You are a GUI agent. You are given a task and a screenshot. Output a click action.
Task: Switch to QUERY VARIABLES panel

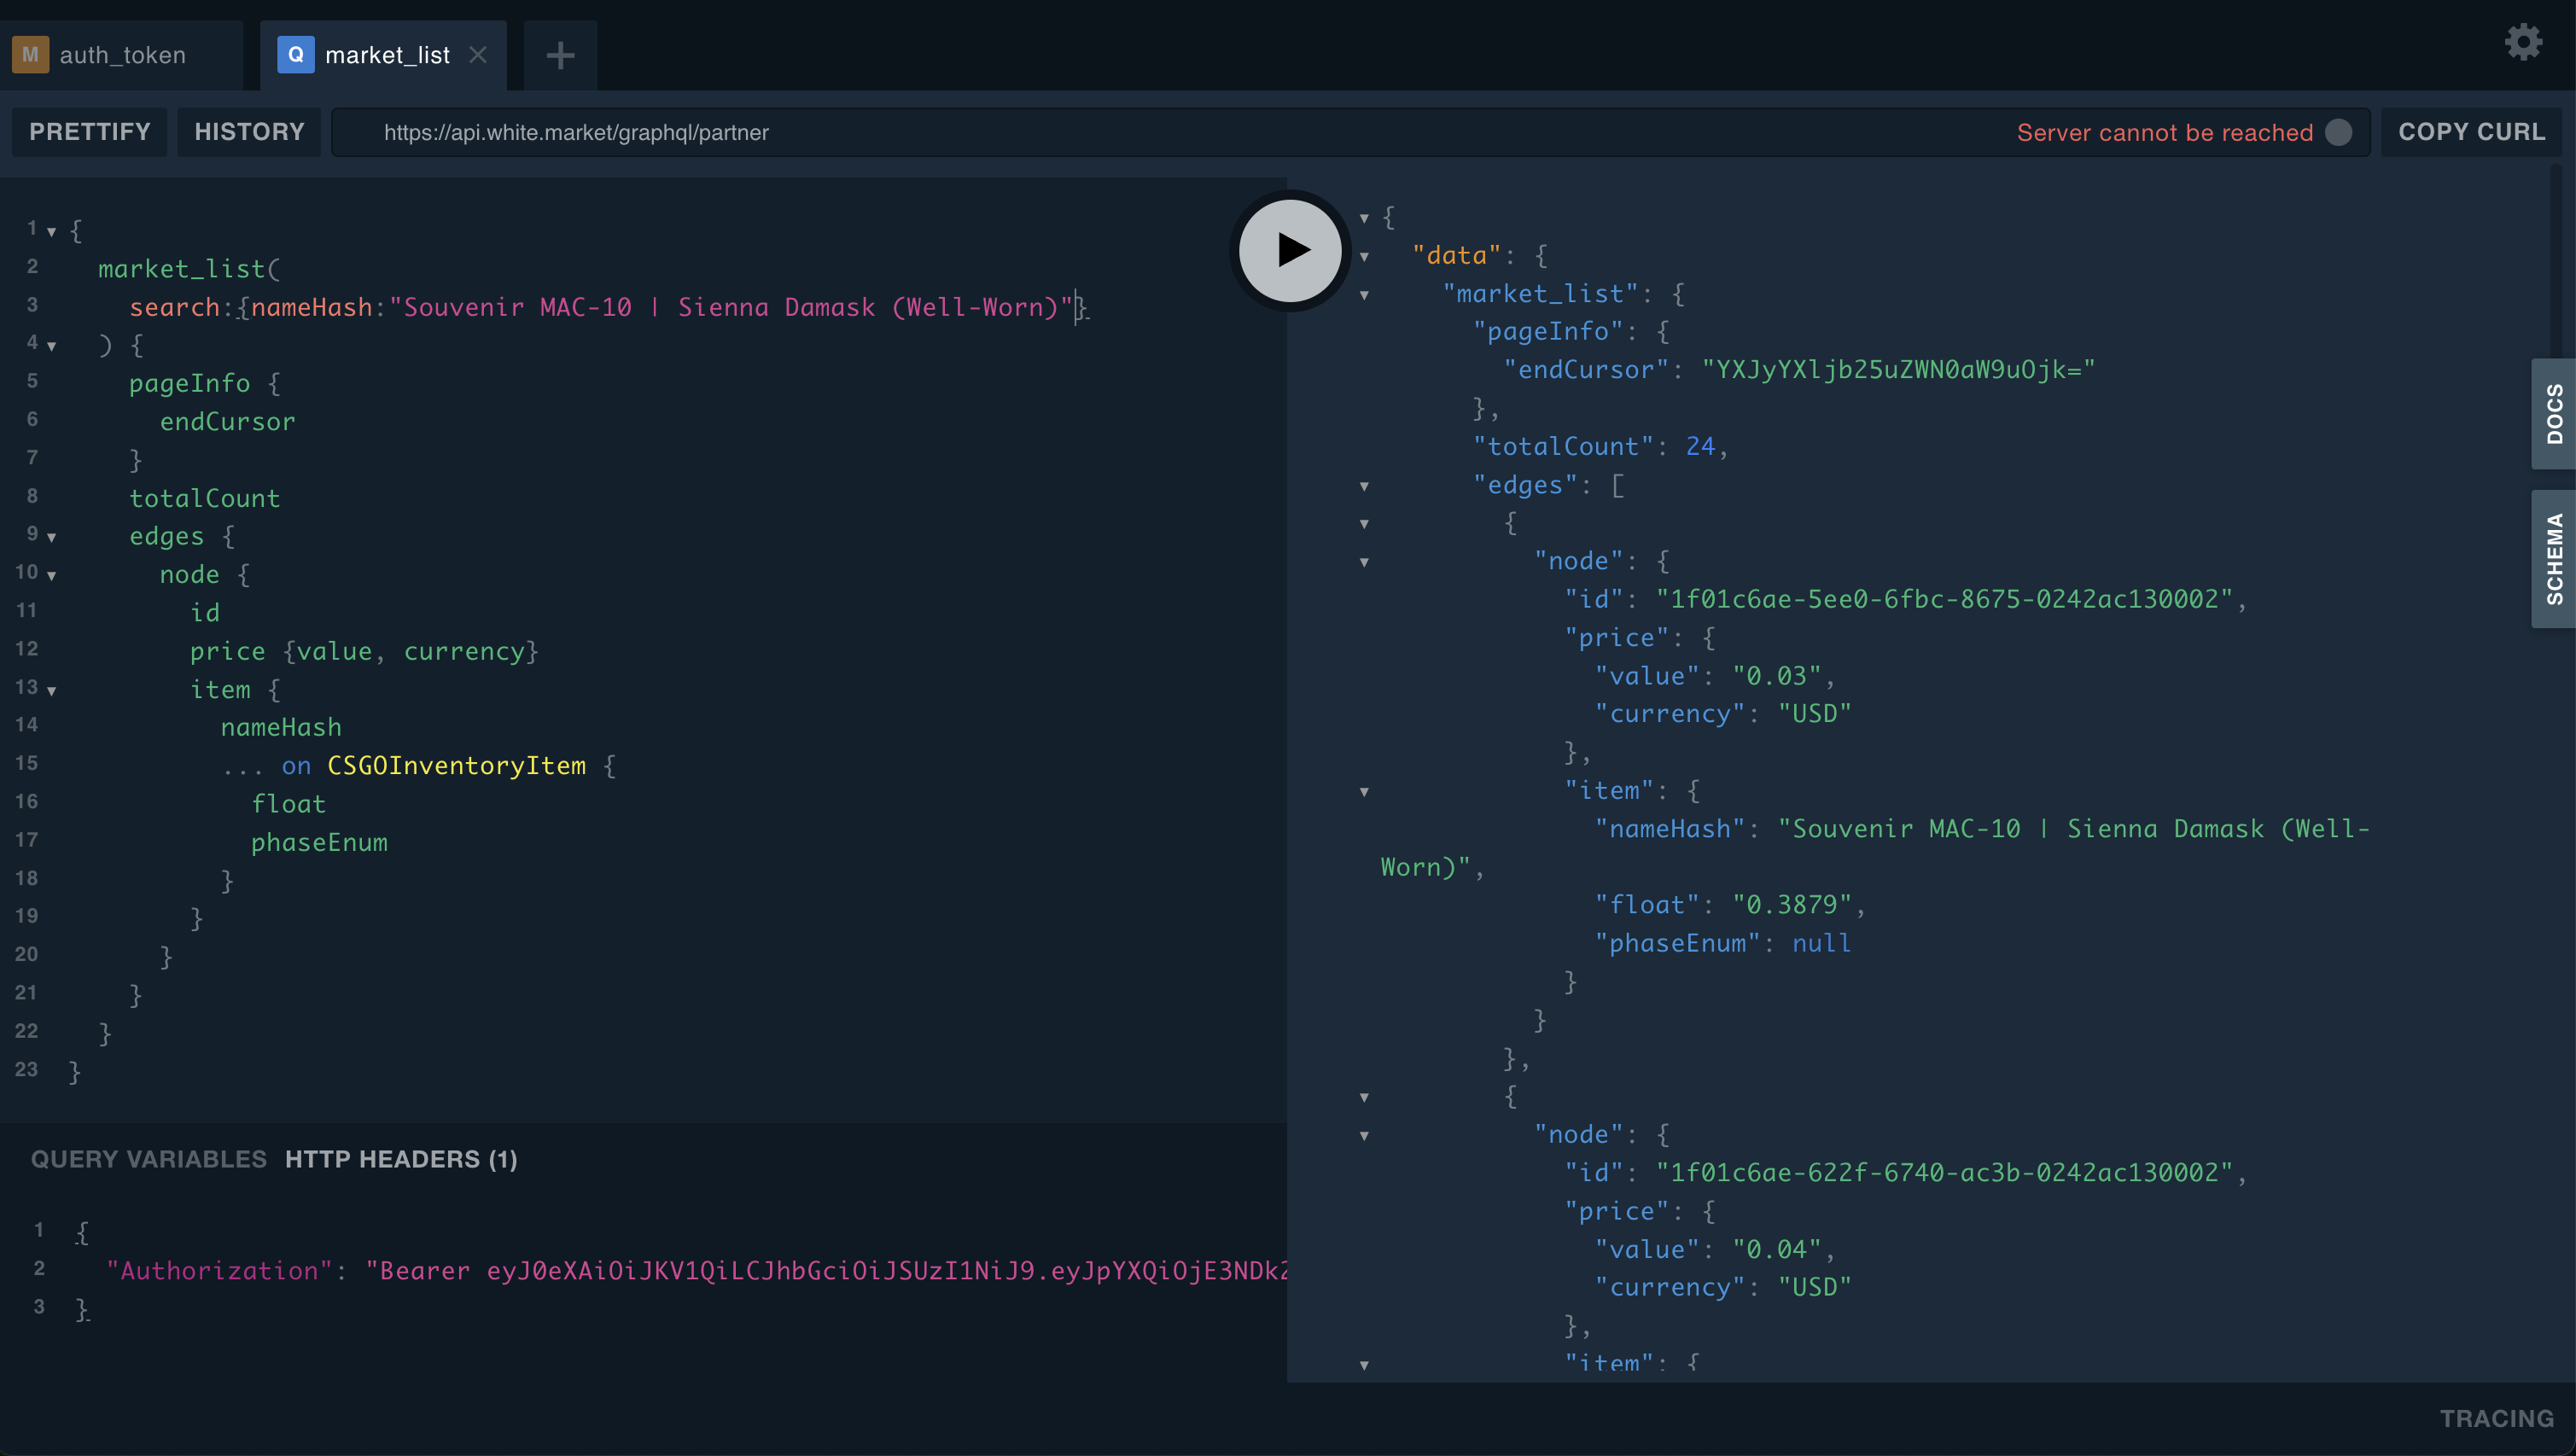click(x=149, y=1159)
